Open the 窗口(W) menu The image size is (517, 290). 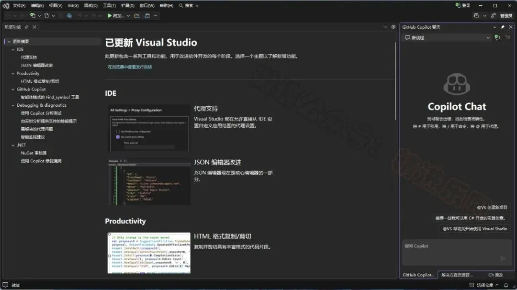tap(147, 6)
